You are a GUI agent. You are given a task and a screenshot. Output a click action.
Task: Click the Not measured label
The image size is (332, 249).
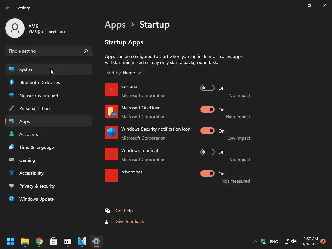point(235,181)
